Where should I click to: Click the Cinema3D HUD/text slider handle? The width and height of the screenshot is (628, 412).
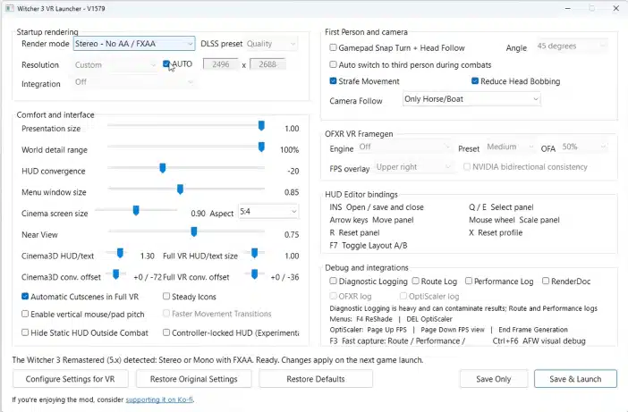[x=120, y=253]
